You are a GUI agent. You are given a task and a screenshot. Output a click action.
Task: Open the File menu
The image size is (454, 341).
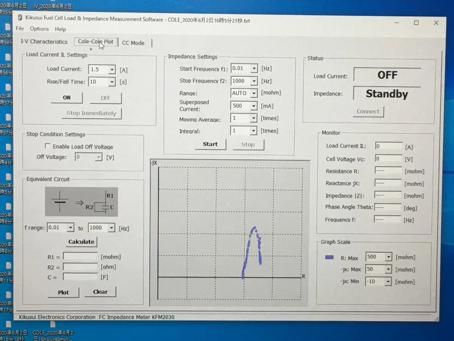point(19,29)
